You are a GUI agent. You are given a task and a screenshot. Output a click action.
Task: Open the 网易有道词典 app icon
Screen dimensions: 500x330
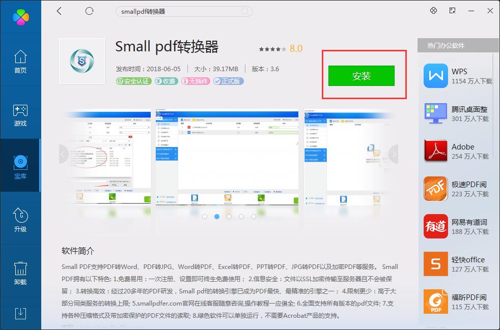coord(435,226)
